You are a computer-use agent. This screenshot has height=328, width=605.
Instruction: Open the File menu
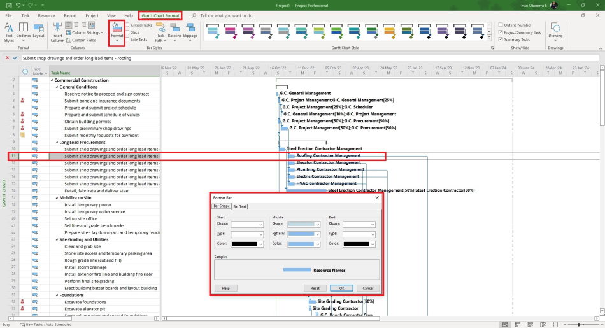[x=8, y=15]
